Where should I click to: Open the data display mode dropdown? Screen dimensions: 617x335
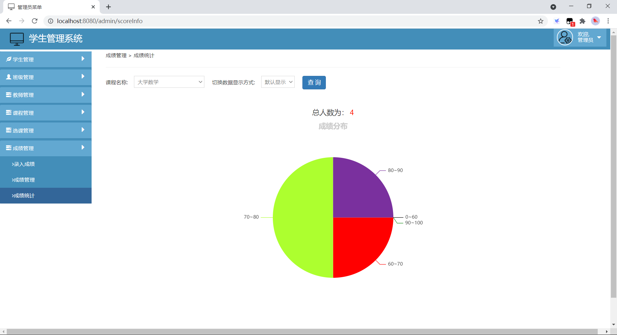[x=278, y=82]
